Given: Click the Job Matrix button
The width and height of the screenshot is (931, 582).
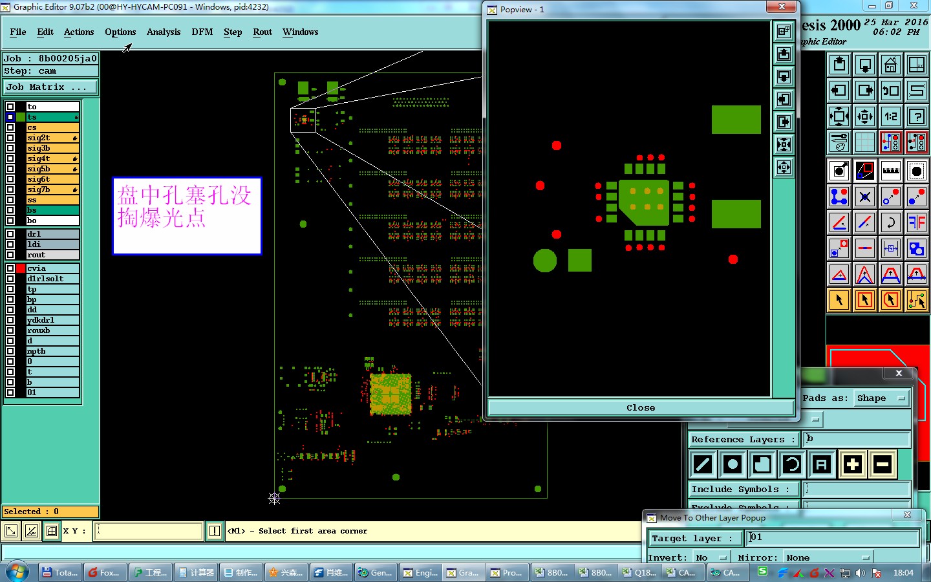Looking at the screenshot, I should pyautogui.click(x=50, y=87).
